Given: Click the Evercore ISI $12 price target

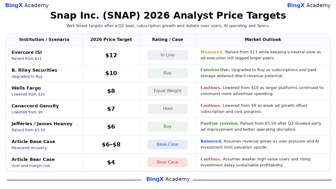Looking at the screenshot, I should (x=111, y=55).
